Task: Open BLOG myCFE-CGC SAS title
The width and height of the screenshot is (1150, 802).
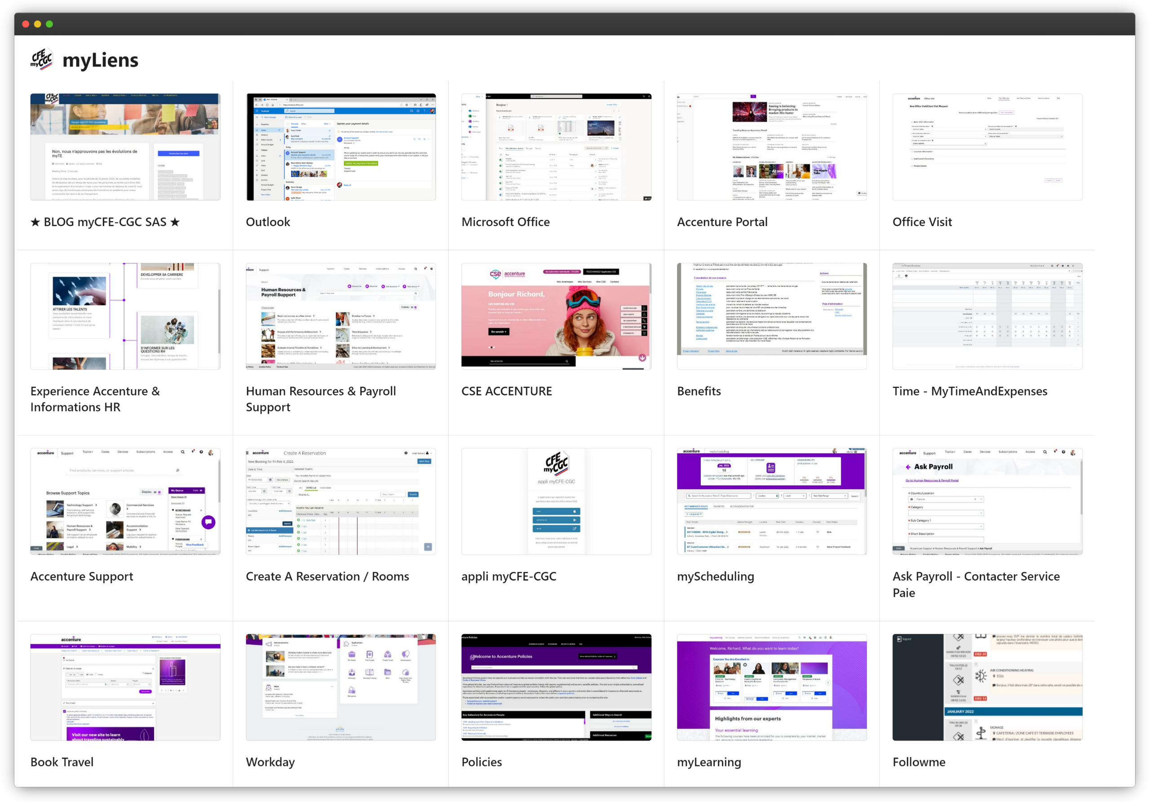Action: coord(105,222)
